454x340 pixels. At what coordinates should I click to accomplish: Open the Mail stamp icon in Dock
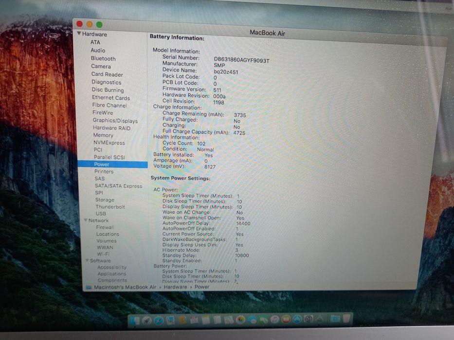pyautogui.click(x=170, y=321)
